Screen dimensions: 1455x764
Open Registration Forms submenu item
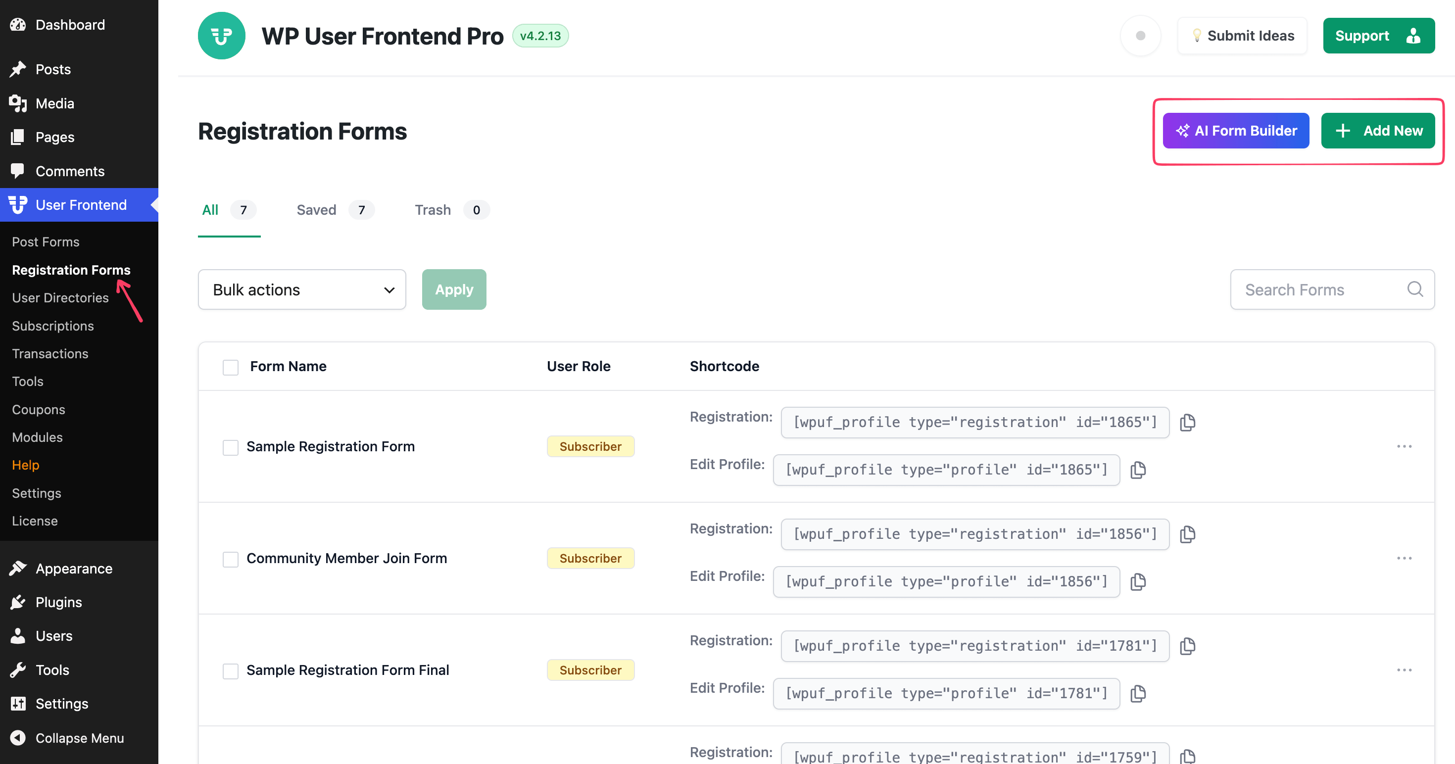coord(71,270)
